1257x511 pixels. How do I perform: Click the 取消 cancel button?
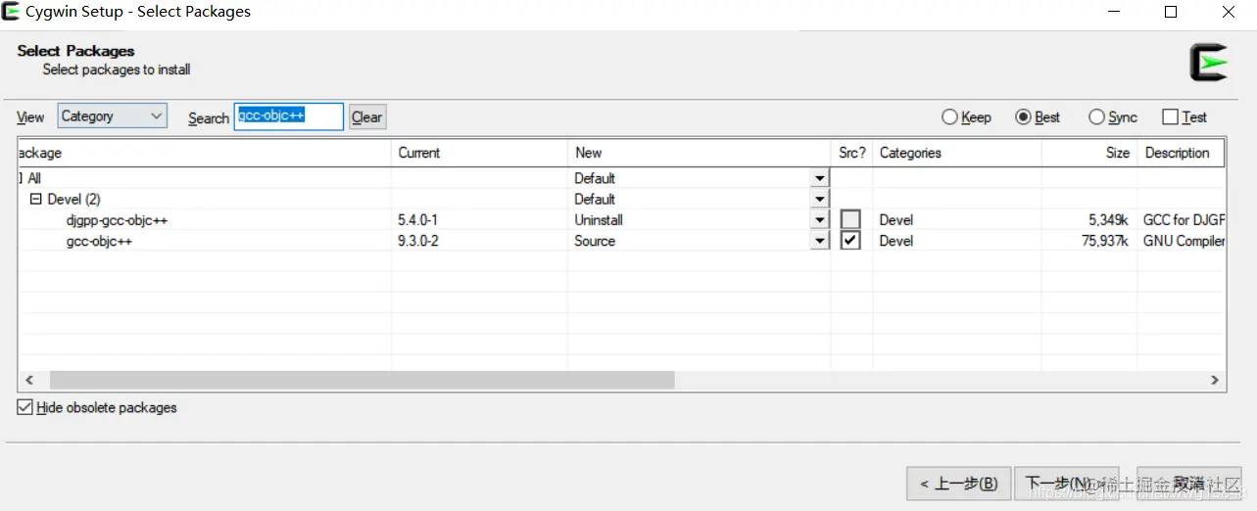pos(1188,484)
